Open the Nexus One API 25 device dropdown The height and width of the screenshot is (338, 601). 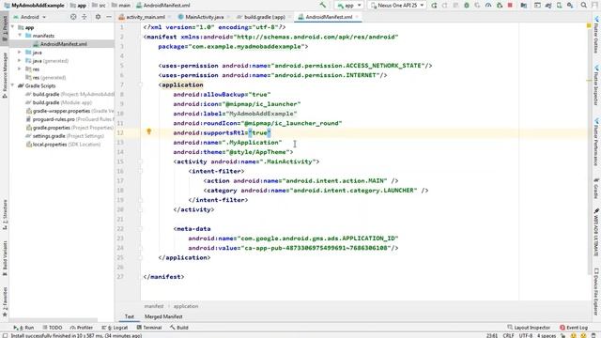point(397,6)
